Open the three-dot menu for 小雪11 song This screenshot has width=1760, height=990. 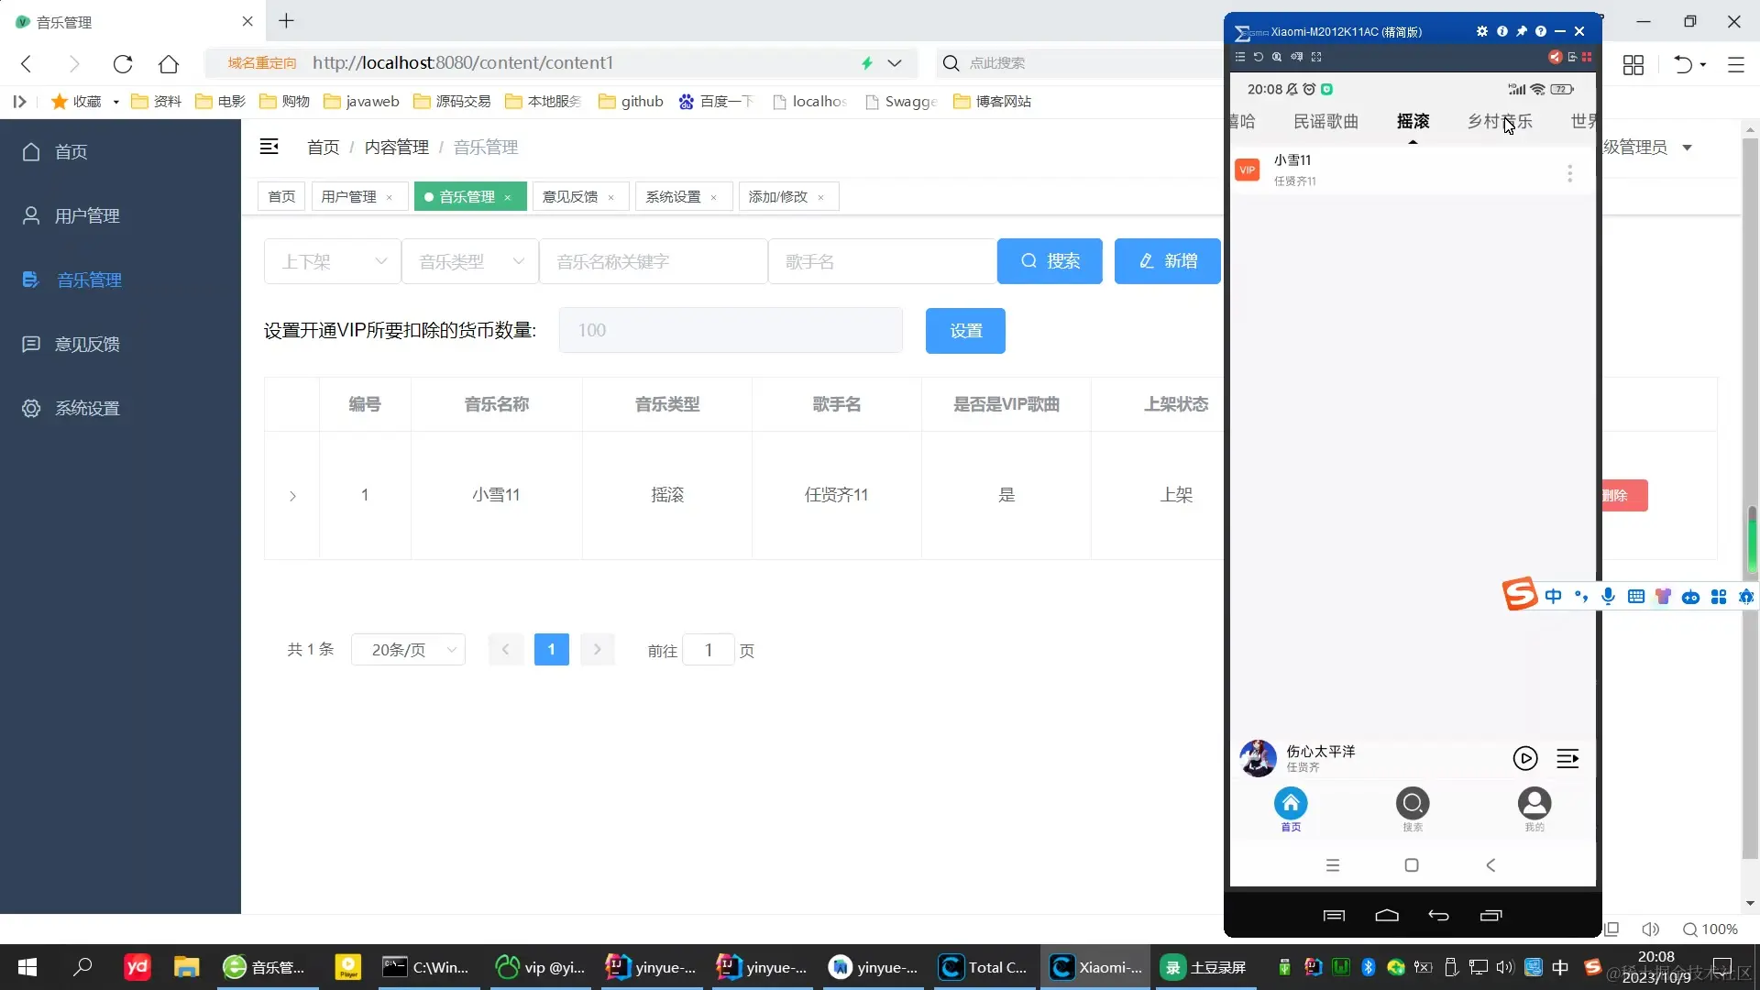(x=1569, y=172)
